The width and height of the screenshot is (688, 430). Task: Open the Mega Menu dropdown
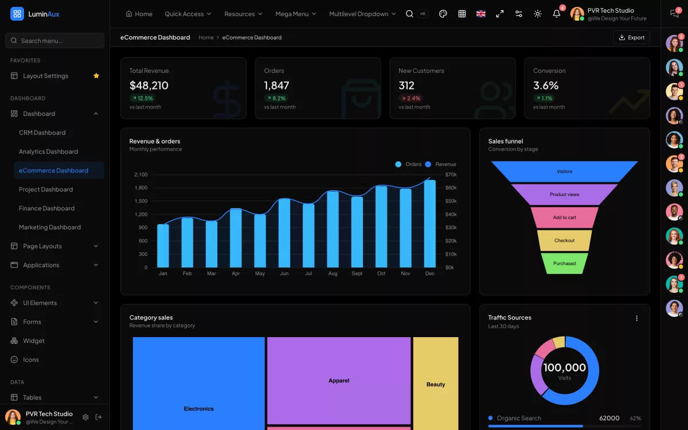(x=296, y=14)
